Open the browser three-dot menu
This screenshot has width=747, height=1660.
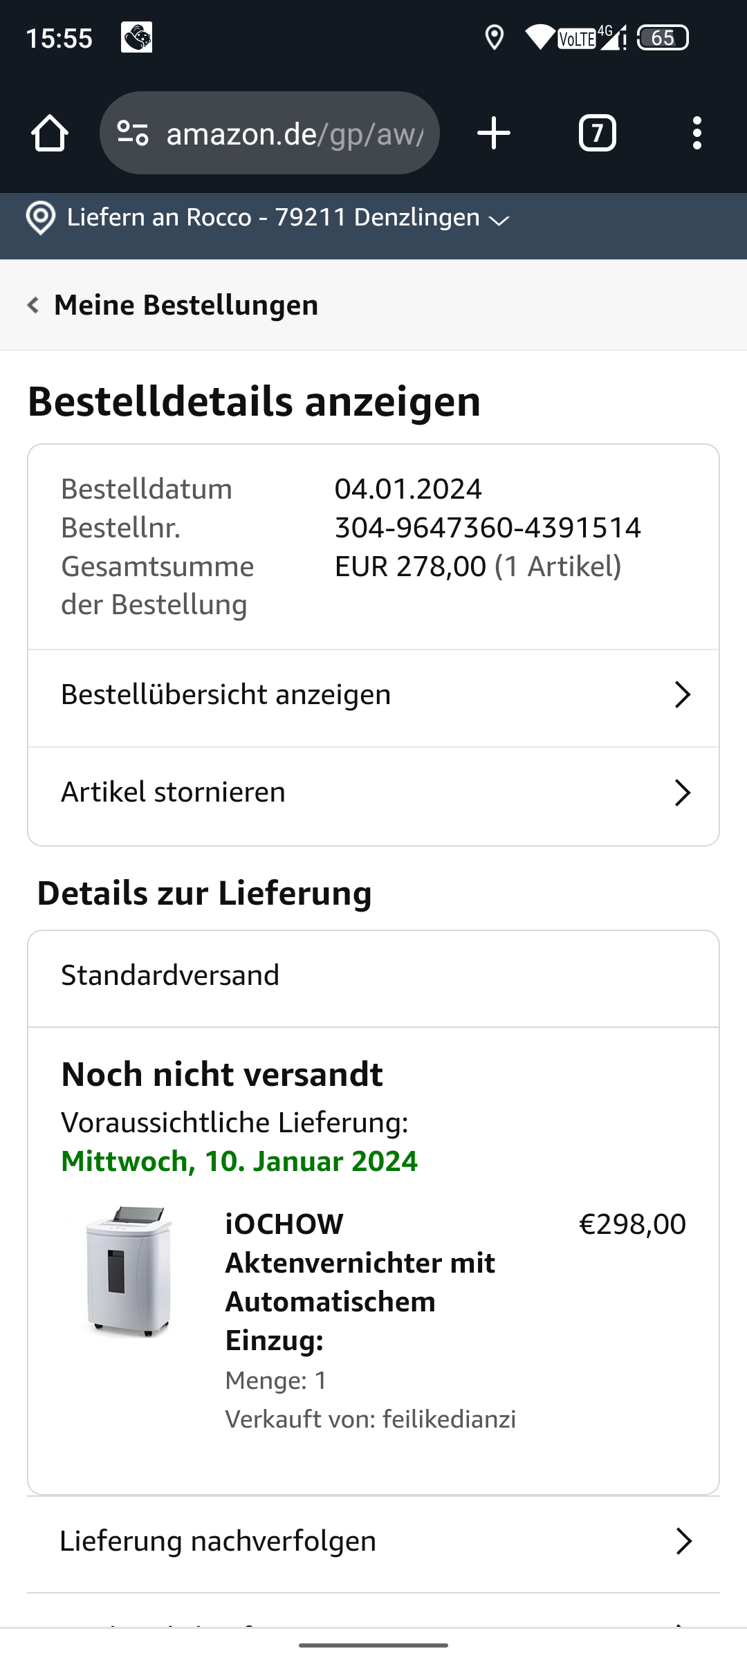tap(697, 133)
